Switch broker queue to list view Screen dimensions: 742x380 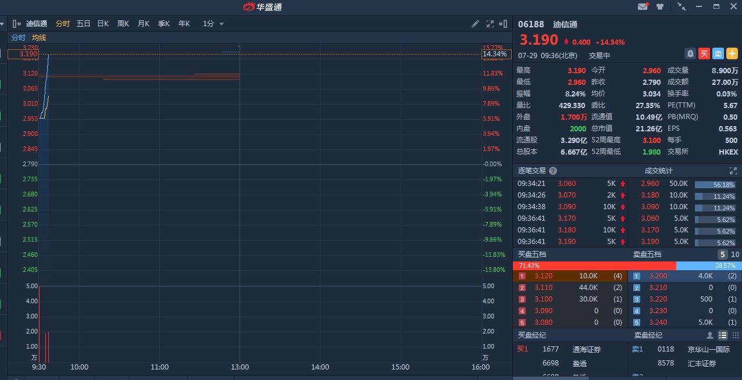(x=723, y=335)
